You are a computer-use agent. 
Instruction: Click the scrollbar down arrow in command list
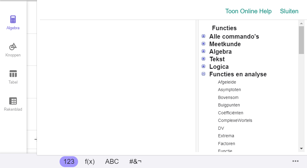click(x=301, y=148)
